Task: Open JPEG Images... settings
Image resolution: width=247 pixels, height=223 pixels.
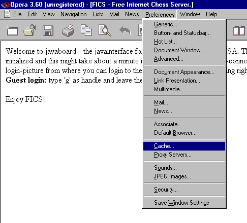Action: [x=184, y=176]
